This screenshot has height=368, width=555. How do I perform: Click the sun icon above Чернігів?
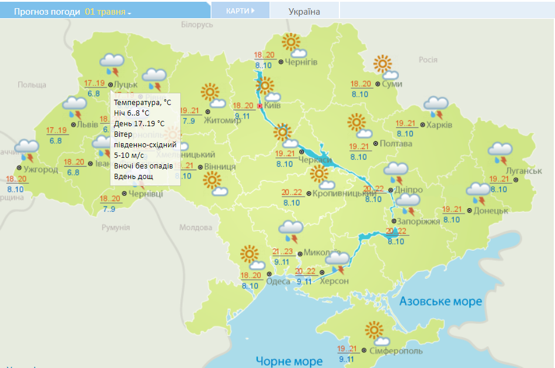point(291,42)
